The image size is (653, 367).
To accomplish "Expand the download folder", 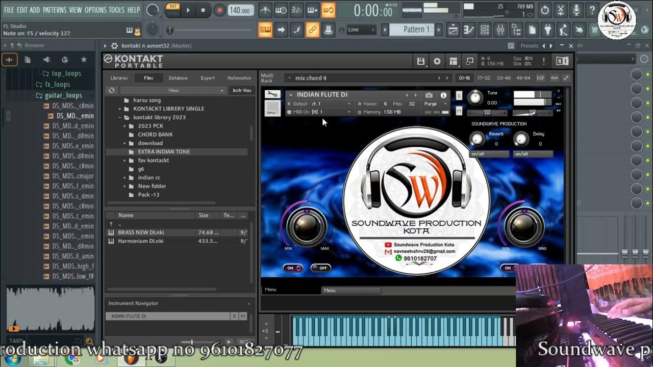I will 124,143.
